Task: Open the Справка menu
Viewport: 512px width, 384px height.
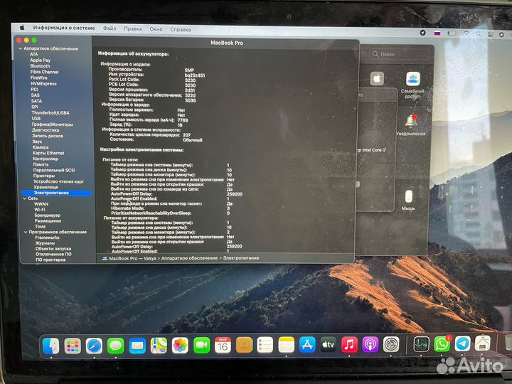Action: pyautogui.click(x=181, y=29)
